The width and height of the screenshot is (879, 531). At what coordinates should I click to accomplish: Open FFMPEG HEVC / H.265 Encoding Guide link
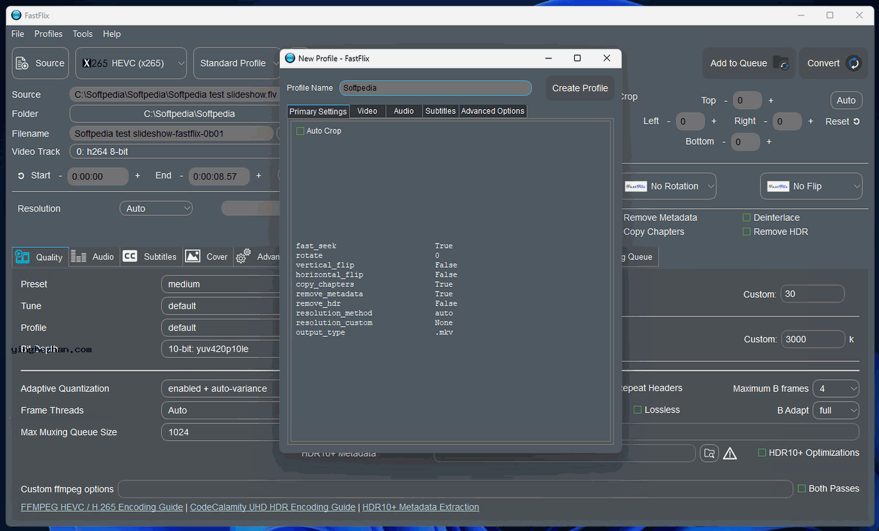click(x=102, y=507)
